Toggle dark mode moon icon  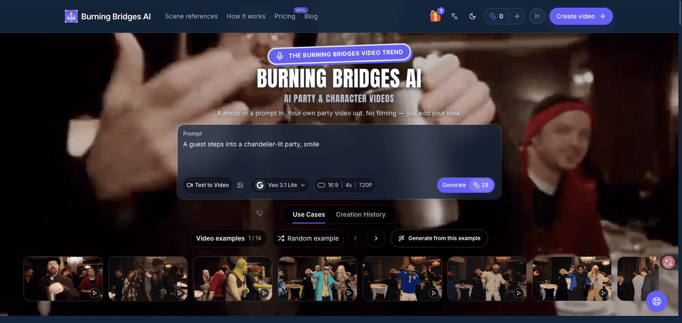472,16
